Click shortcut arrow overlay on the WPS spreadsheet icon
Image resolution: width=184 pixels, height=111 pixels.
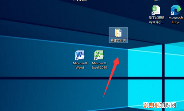pos(153,13)
